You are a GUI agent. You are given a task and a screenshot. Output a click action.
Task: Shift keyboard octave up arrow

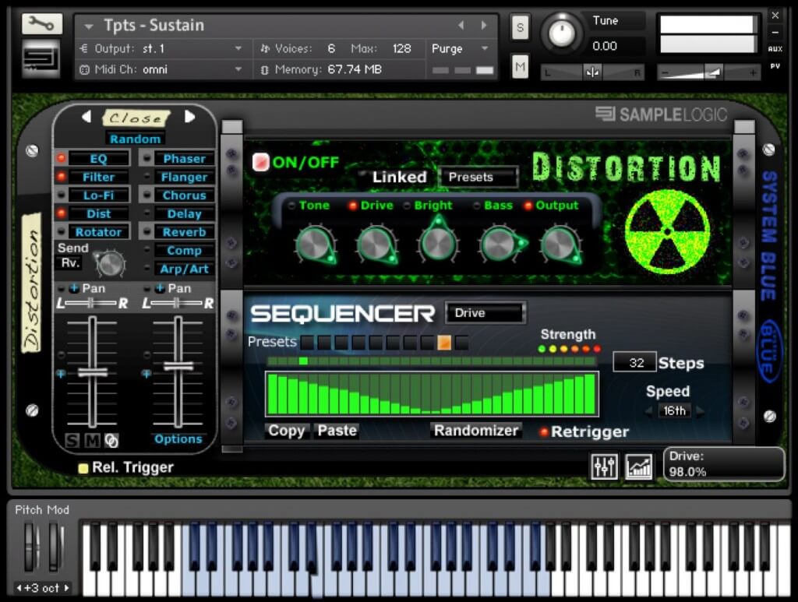(x=66, y=588)
